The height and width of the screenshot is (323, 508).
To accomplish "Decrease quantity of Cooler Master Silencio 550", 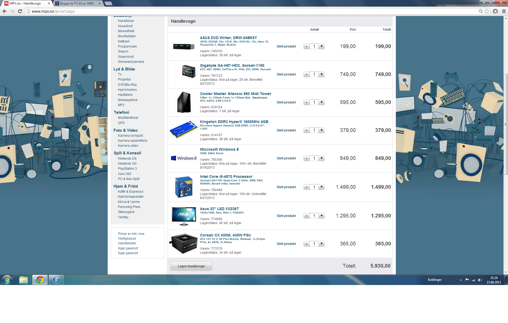I will [307, 102].
